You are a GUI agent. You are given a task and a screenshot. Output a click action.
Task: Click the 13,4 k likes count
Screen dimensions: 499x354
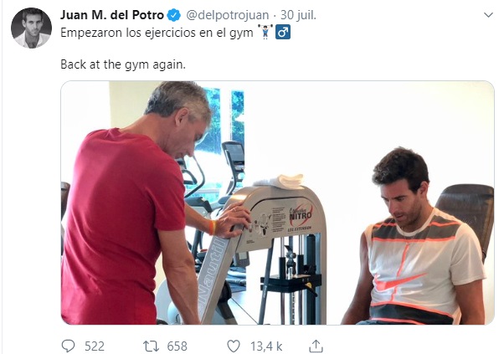266,346
